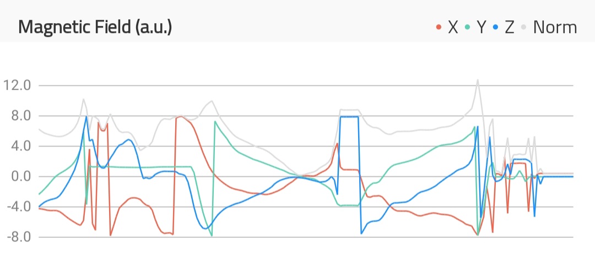Click the blue Z flat plateau at 8.0
Viewport: 595px width, 266px height.
click(x=349, y=117)
